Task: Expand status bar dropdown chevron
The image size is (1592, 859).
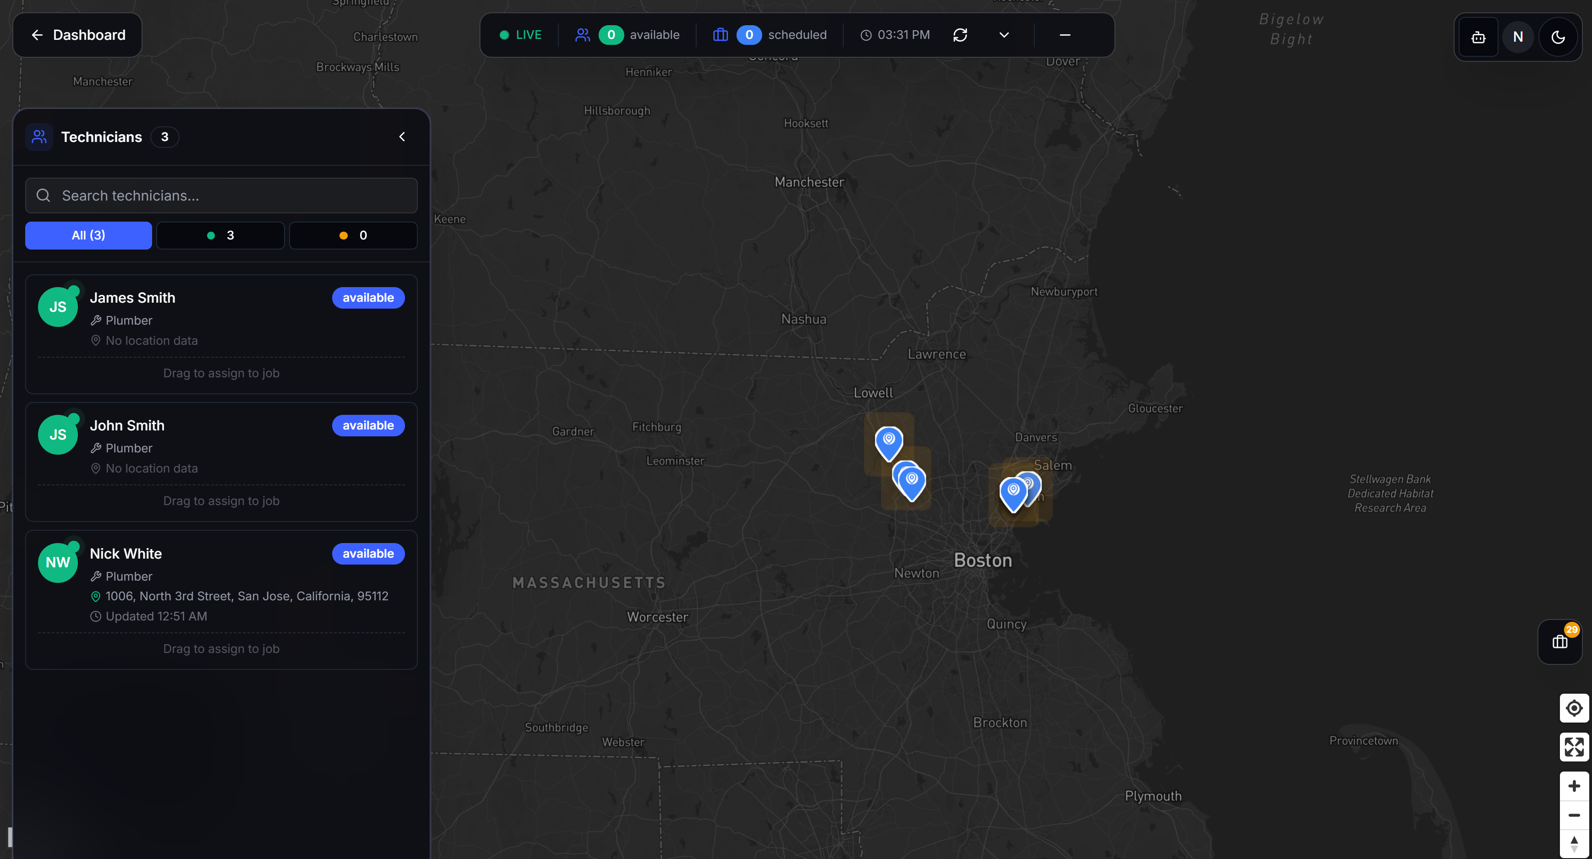Action: coord(1004,35)
